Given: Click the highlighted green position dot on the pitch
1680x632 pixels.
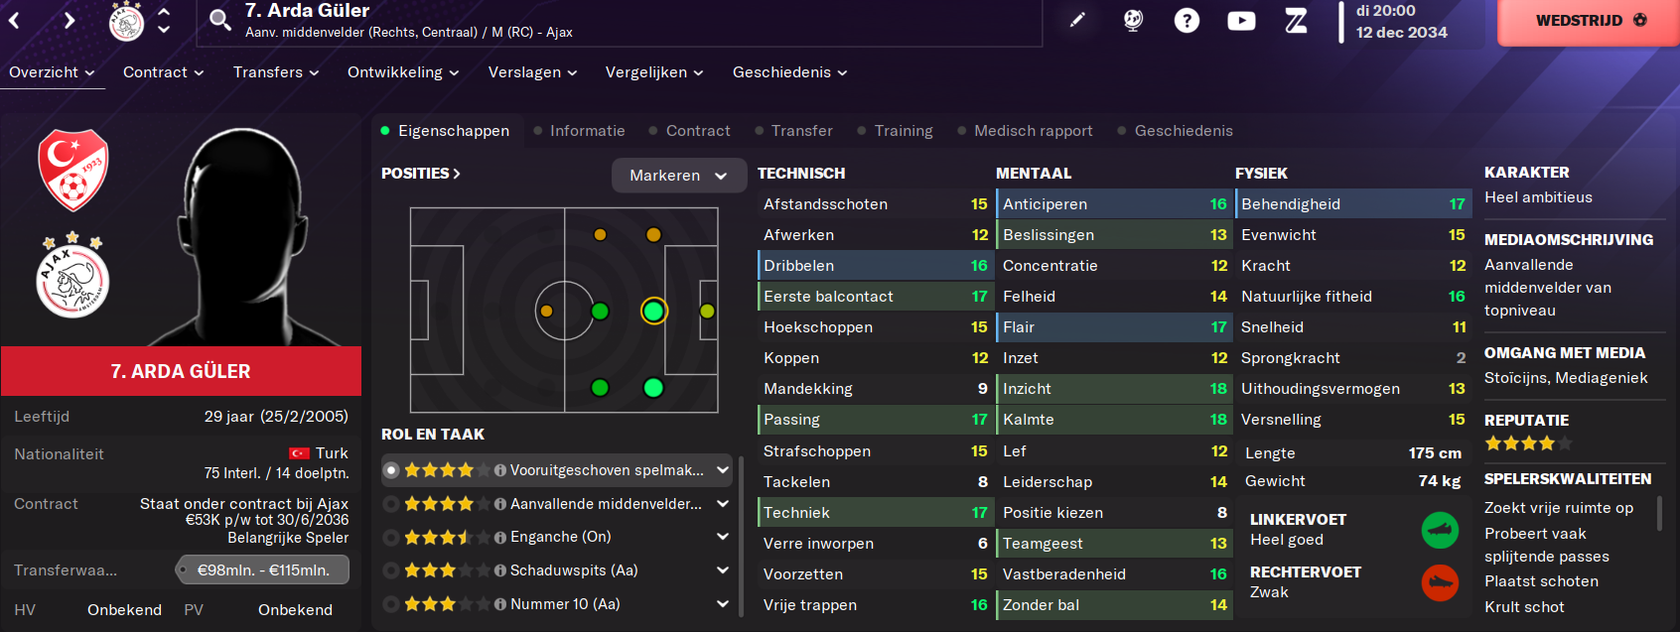Looking at the screenshot, I should click(x=653, y=312).
